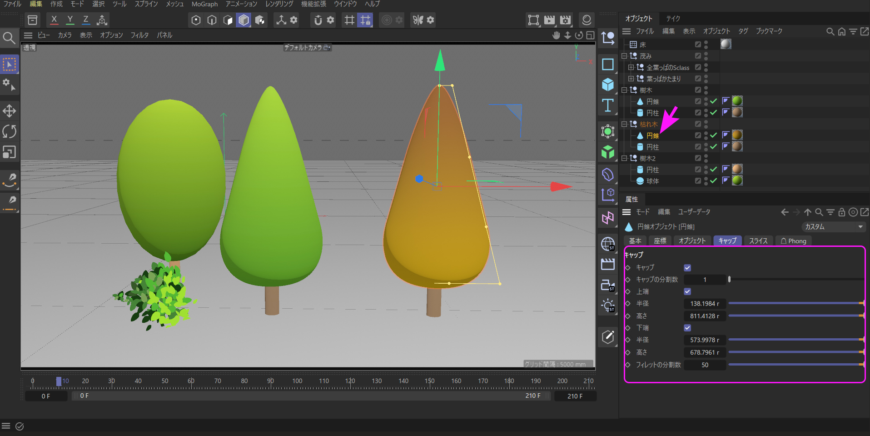Open the search magnifier in left toolbar
Viewport: 870px width, 436px height.
tap(9, 38)
